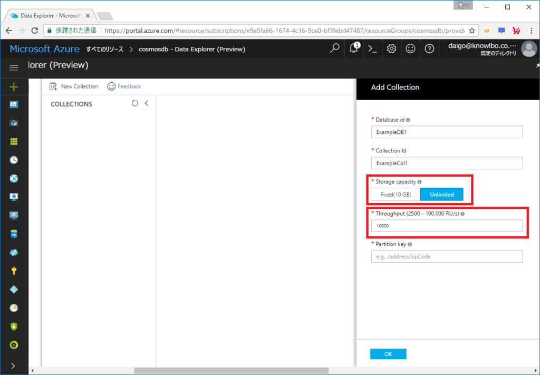Click the browser back arrow

[x=9, y=31]
